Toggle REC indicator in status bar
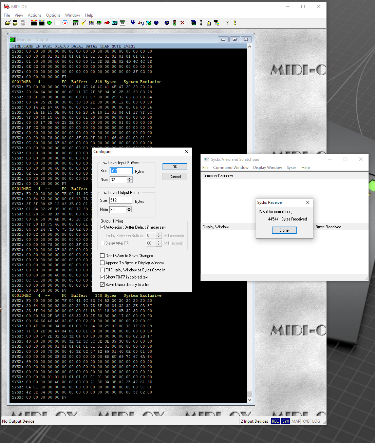 (275, 421)
